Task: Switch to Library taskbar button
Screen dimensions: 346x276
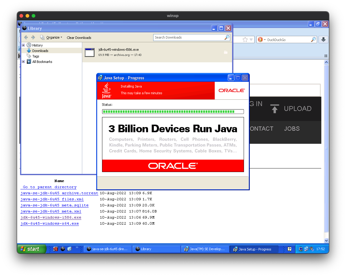Action: 156,249
